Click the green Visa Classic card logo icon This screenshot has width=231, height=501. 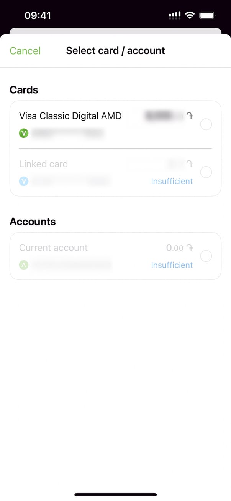click(24, 133)
